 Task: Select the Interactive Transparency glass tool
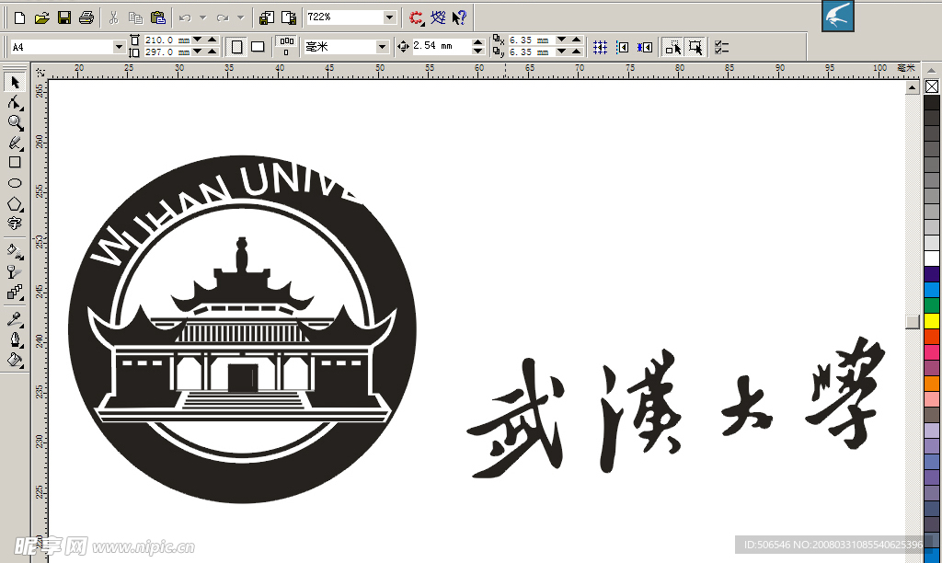coord(15,272)
